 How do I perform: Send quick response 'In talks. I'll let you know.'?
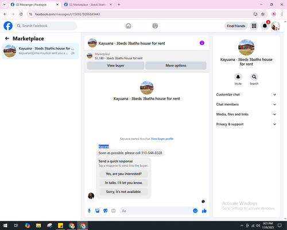[x=123, y=183]
